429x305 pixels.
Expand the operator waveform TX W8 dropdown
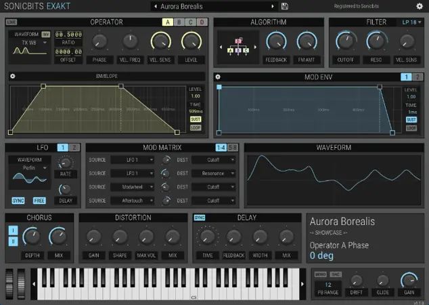click(x=30, y=43)
